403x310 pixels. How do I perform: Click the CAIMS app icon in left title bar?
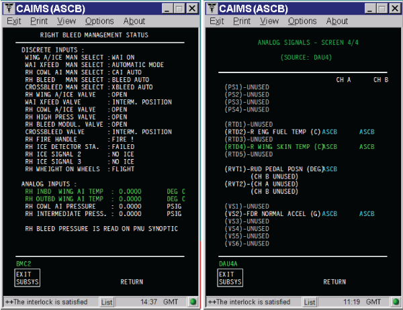(9, 8)
